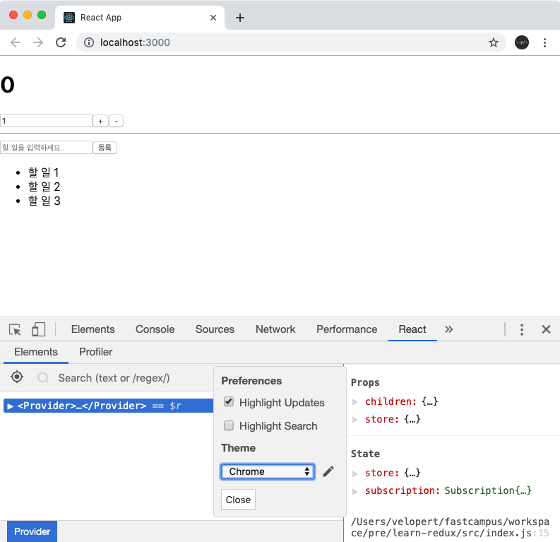Bookmark this page with the star icon
The width and height of the screenshot is (560, 542).
click(493, 42)
